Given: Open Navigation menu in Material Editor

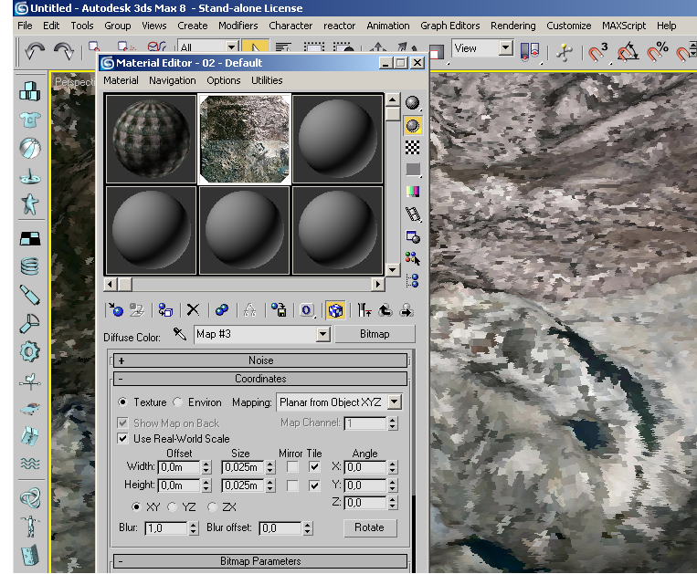Looking at the screenshot, I should (173, 80).
